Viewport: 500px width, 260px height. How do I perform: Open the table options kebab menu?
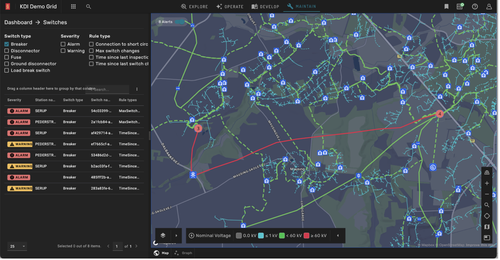(137, 90)
